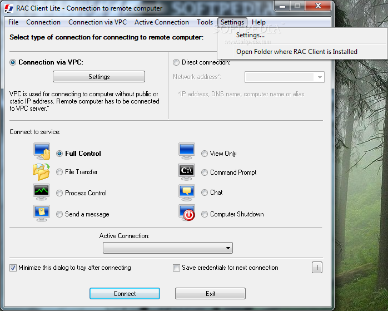The width and height of the screenshot is (388, 311).
Task: Click the exclamation mark info button
Action: coord(317,268)
